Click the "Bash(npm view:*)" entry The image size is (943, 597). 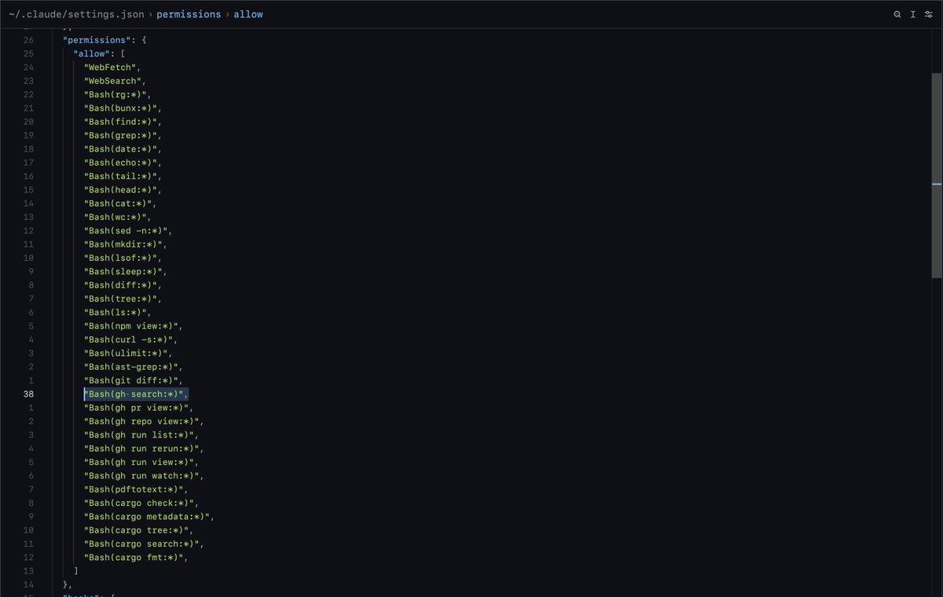134,326
